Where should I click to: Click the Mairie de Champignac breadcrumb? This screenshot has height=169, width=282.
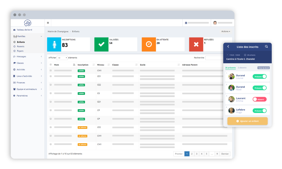(x=58, y=31)
